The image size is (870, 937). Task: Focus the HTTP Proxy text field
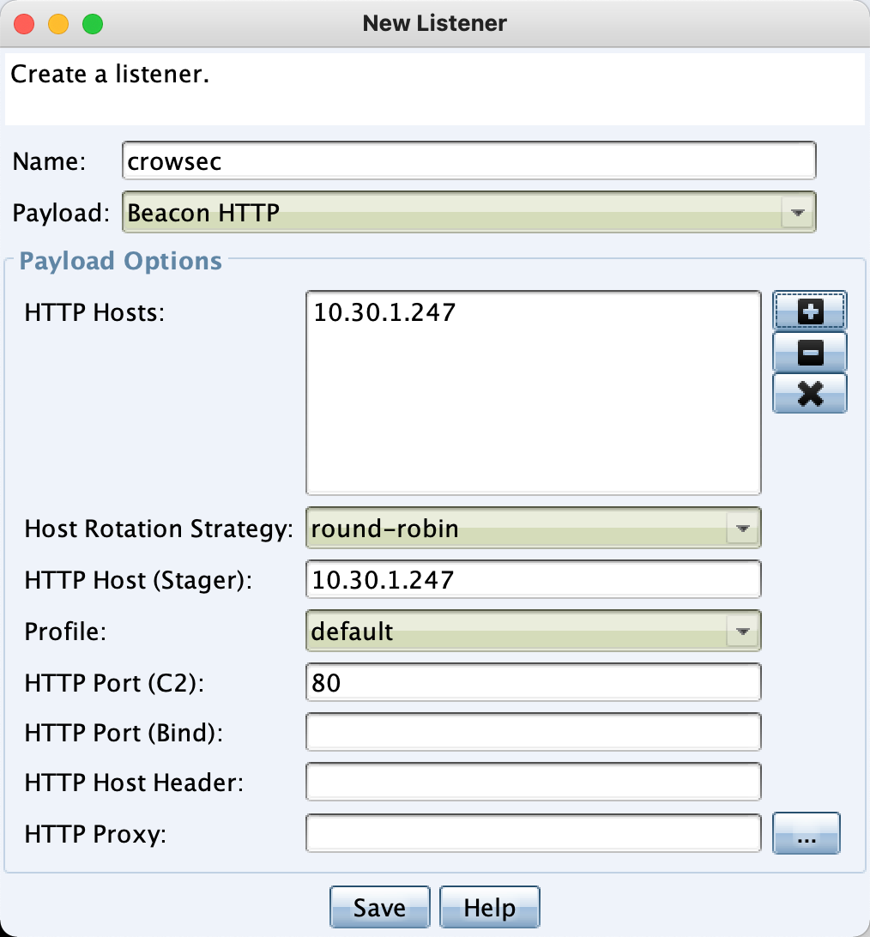[533, 833]
